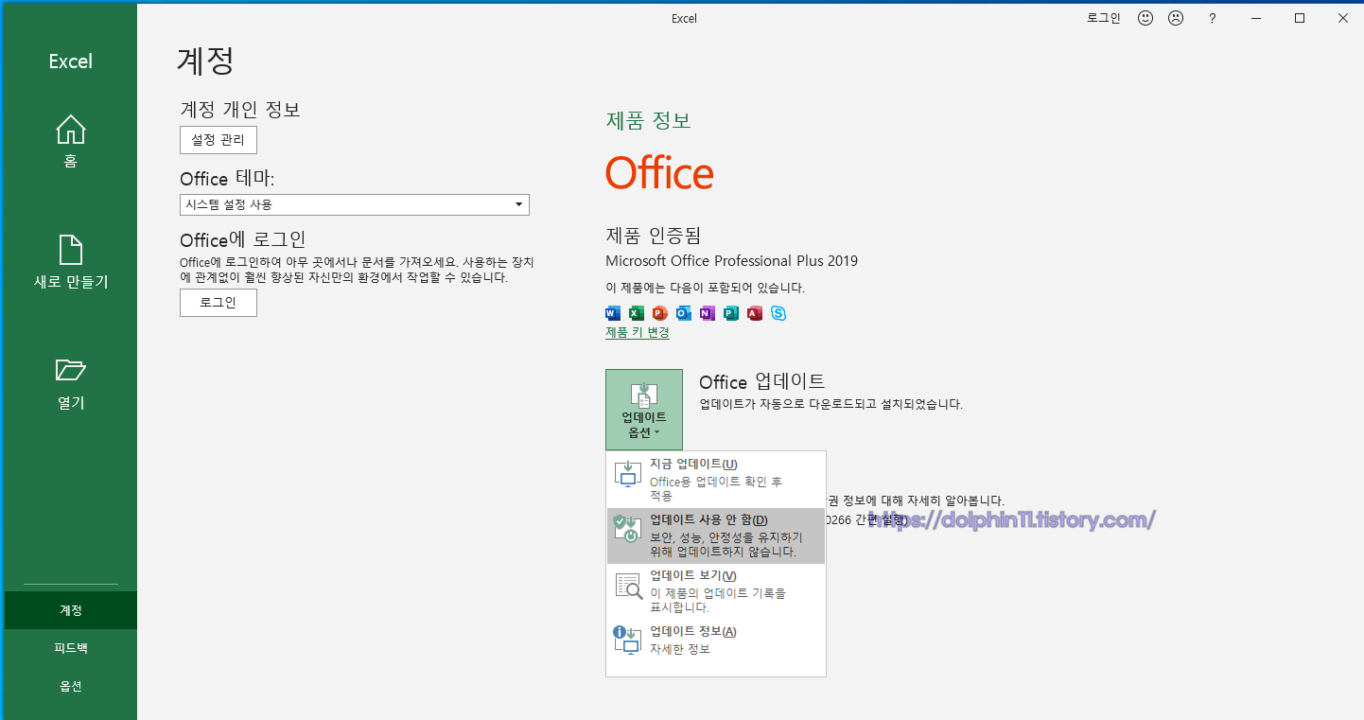The width and height of the screenshot is (1364, 720).
Task: Click the Office 업데이트 heading
Action: [x=762, y=381]
